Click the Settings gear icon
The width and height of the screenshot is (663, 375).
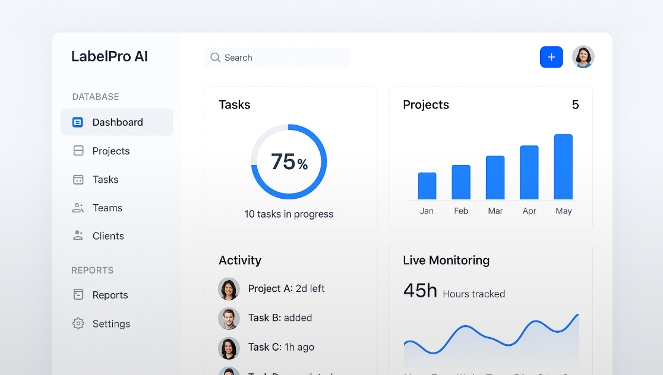tap(78, 323)
